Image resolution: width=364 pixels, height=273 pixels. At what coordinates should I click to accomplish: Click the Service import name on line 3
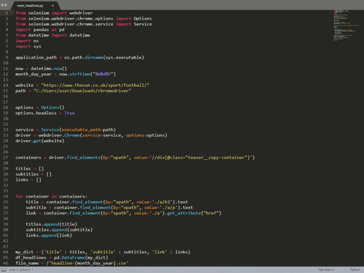[143, 24]
